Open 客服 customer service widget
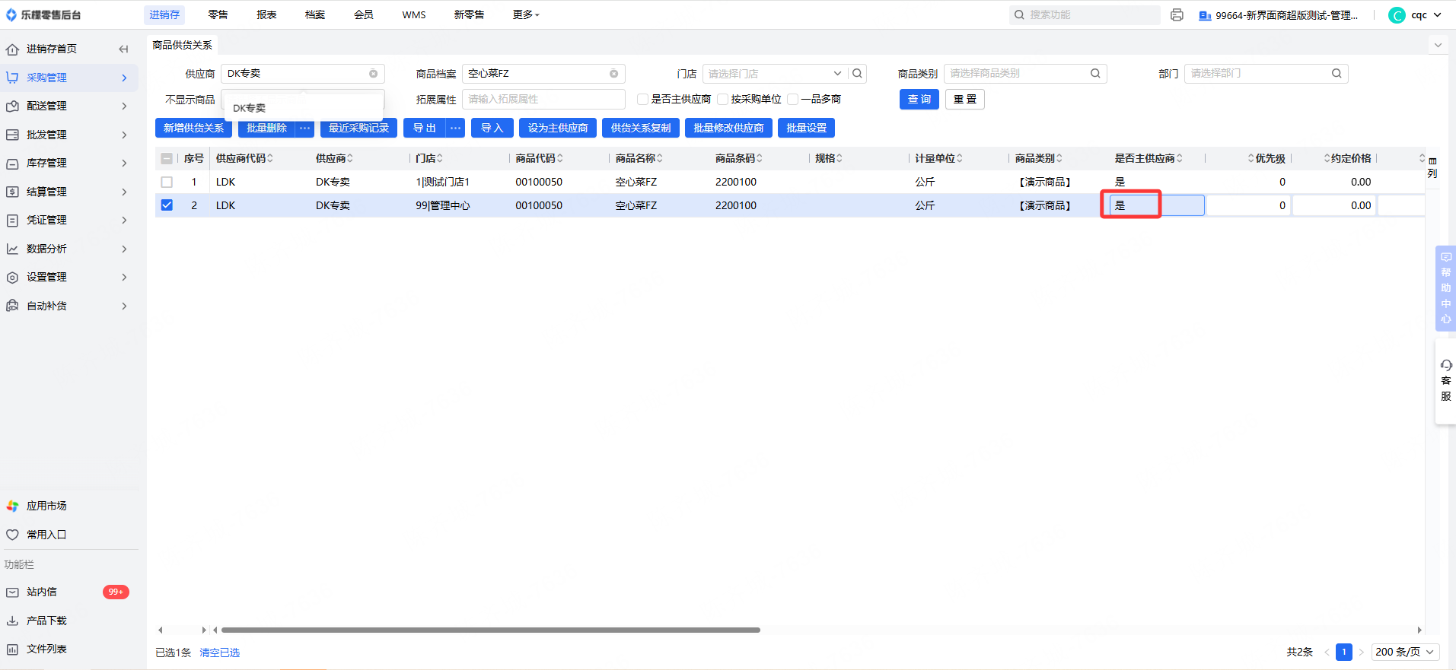Image resolution: width=1456 pixels, height=670 pixels. [x=1445, y=381]
